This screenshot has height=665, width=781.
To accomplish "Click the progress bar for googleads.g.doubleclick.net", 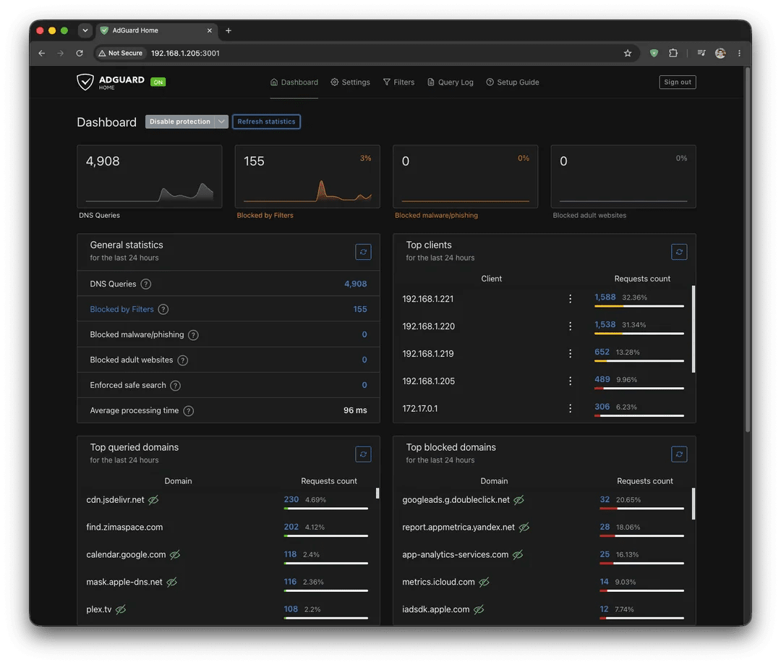I will point(641,509).
